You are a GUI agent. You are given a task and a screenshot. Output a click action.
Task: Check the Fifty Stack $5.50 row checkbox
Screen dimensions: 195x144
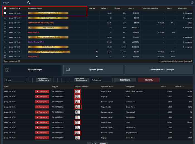tap(5, 47)
